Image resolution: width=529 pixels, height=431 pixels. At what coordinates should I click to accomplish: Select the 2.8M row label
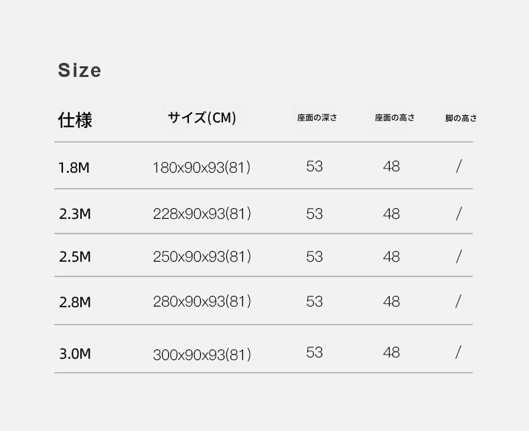coord(74,302)
